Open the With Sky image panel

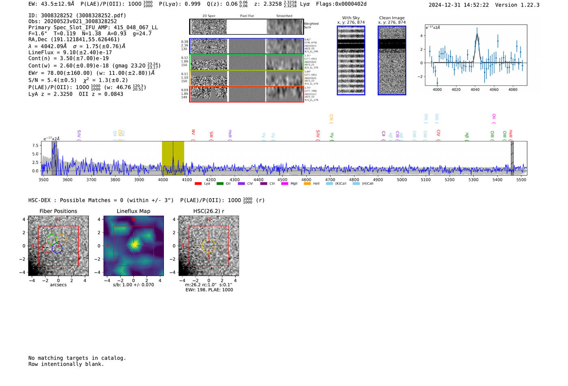pyautogui.click(x=351, y=60)
